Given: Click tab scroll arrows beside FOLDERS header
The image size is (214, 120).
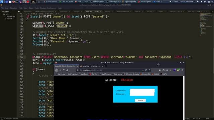Looking at the screenshot, I should [19, 12].
